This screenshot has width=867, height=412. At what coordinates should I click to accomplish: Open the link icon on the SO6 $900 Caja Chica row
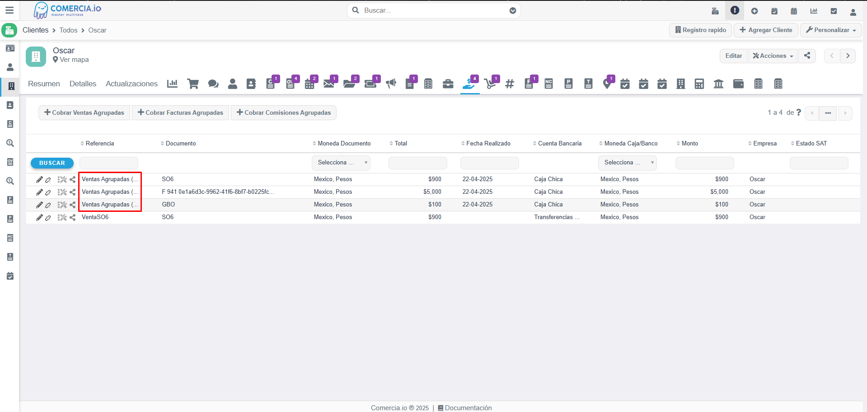click(48, 180)
